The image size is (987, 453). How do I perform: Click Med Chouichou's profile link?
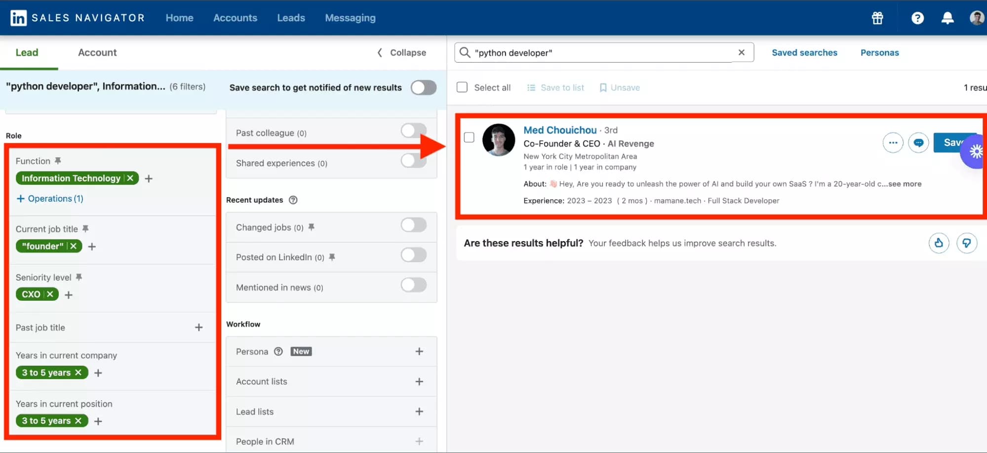click(559, 130)
